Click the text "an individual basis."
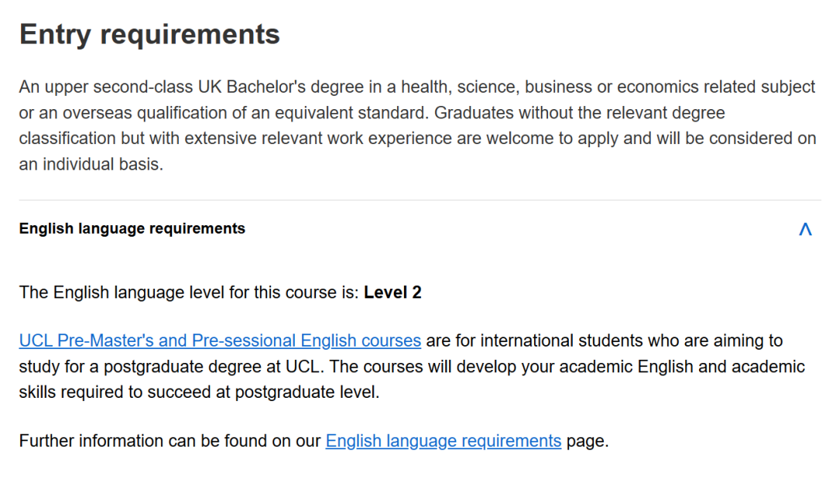Image resolution: width=836 pixels, height=500 pixels. (x=91, y=164)
